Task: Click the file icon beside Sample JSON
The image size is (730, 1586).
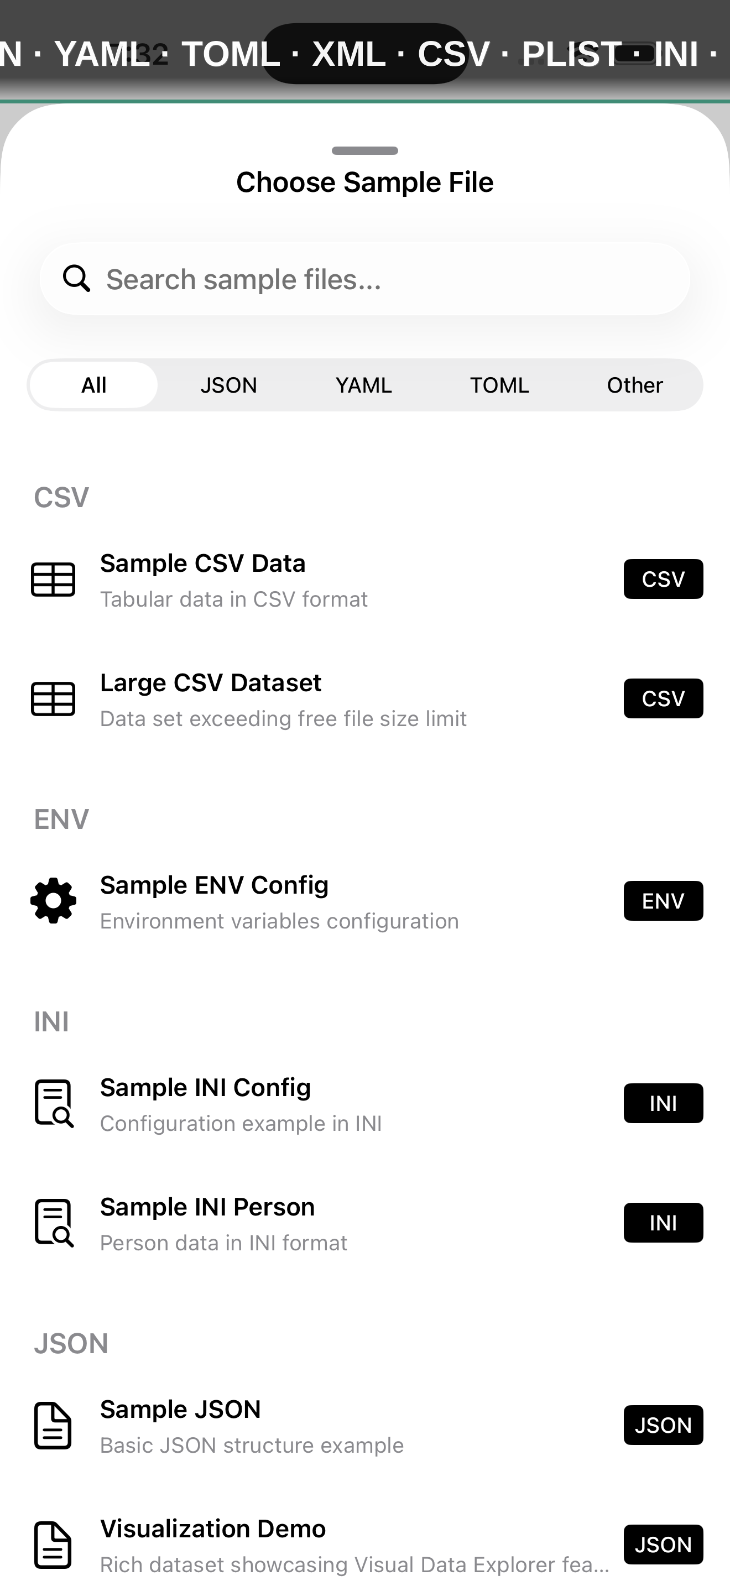Action: (x=53, y=1425)
